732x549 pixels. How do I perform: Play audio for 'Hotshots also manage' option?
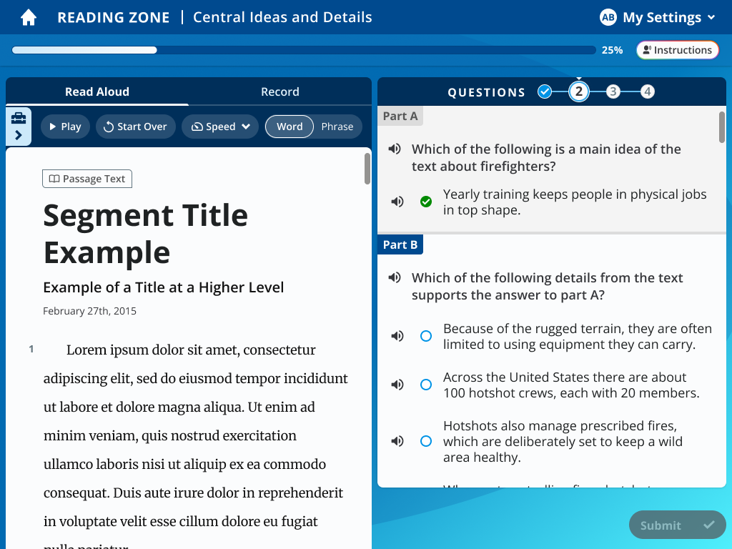[397, 441]
